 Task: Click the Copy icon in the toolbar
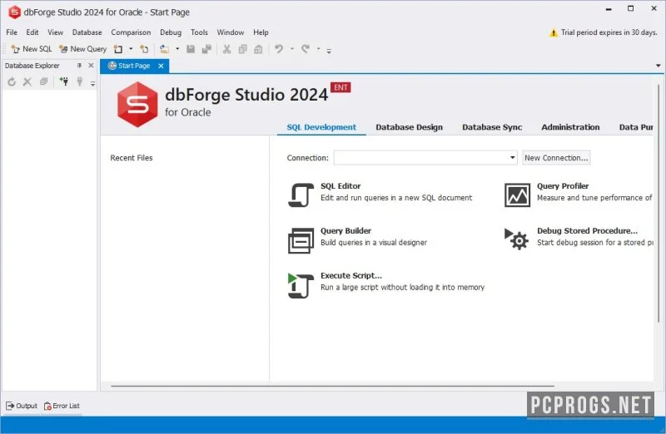(242, 49)
